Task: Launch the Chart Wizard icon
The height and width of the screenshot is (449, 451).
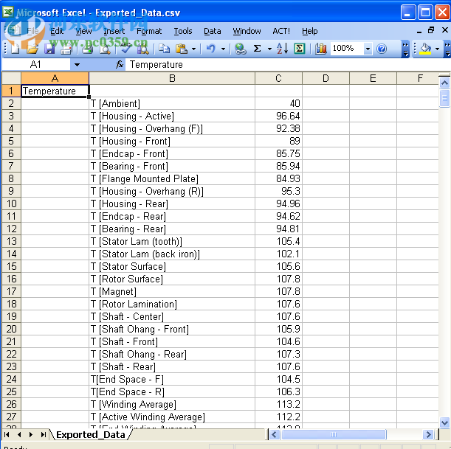Action: tap(320, 49)
